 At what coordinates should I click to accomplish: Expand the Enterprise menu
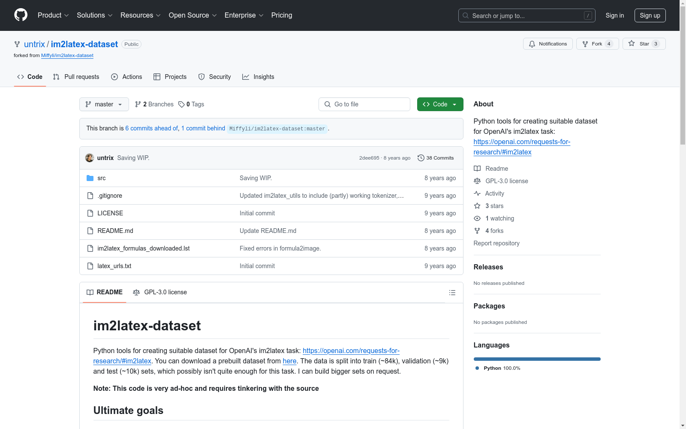pyautogui.click(x=244, y=15)
